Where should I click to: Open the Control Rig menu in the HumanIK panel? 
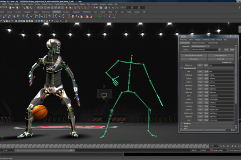[x=206, y=40]
